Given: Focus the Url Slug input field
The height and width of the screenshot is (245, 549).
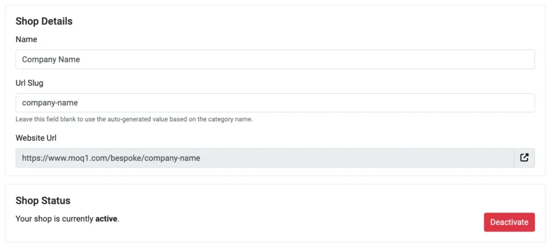Looking at the screenshot, I should (275, 103).
